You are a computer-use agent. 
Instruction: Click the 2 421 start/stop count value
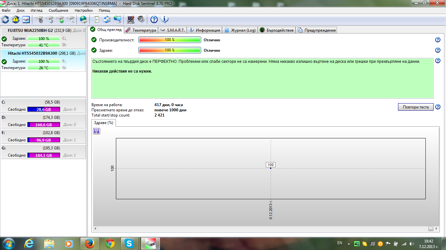tap(159, 115)
